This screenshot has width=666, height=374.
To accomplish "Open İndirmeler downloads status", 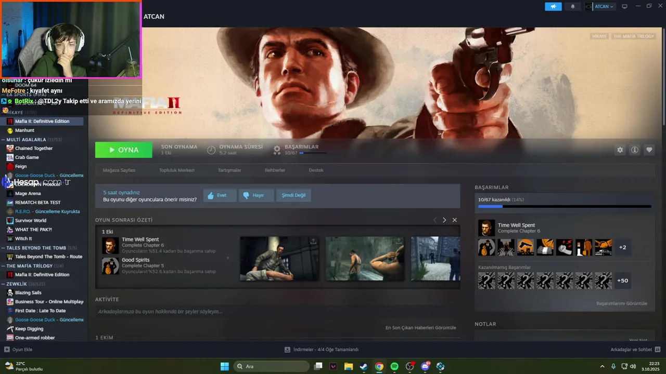I will click(322, 350).
